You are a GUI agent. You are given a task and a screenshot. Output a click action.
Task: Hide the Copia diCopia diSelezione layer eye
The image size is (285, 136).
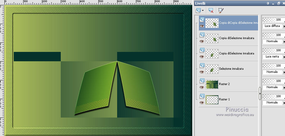[x=202, y=26]
